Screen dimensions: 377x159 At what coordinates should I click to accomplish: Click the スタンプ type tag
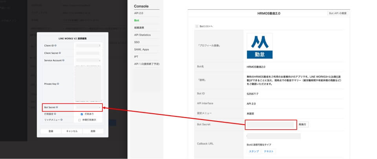[x=254, y=151]
